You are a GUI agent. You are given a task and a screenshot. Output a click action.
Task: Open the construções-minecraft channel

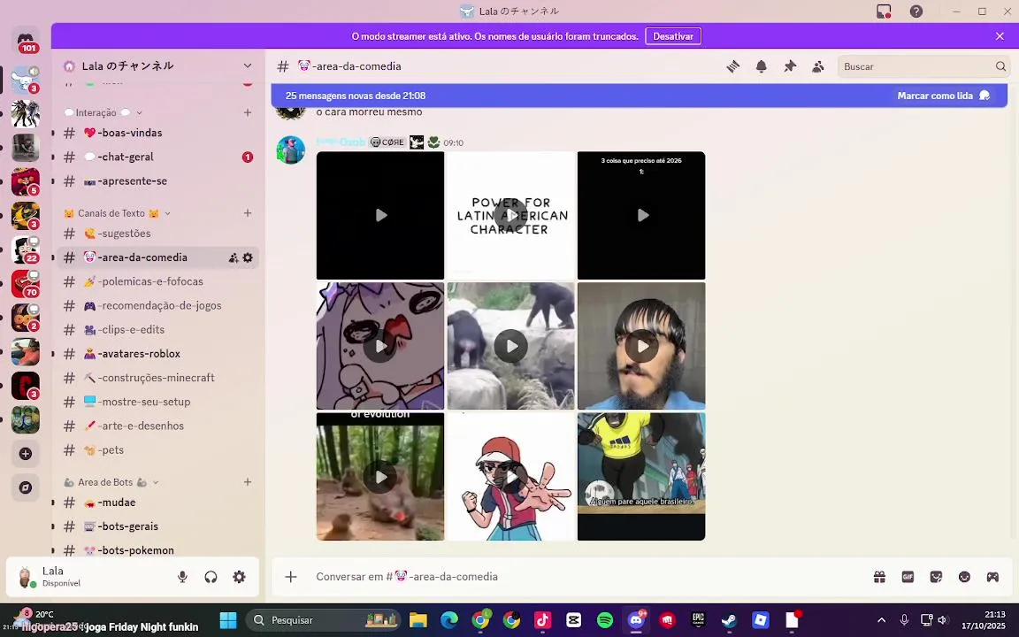[x=158, y=378]
